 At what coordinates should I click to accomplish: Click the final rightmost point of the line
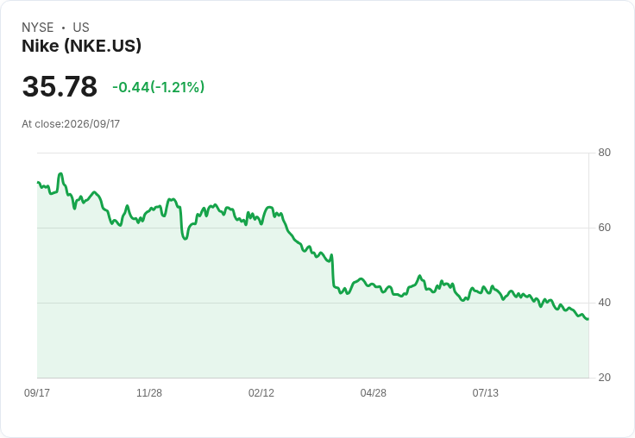click(x=588, y=319)
